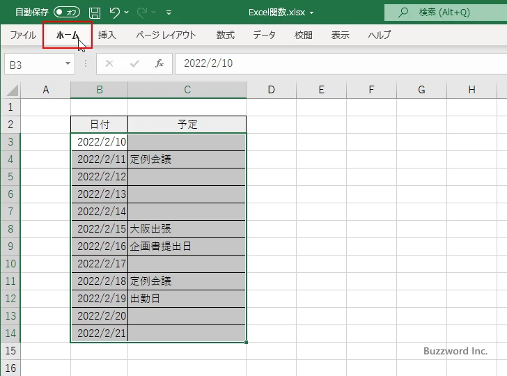This screenshot has height=376, width=507.
Task: Open the Redo history dropdown arrow
Action: point(154,13)
